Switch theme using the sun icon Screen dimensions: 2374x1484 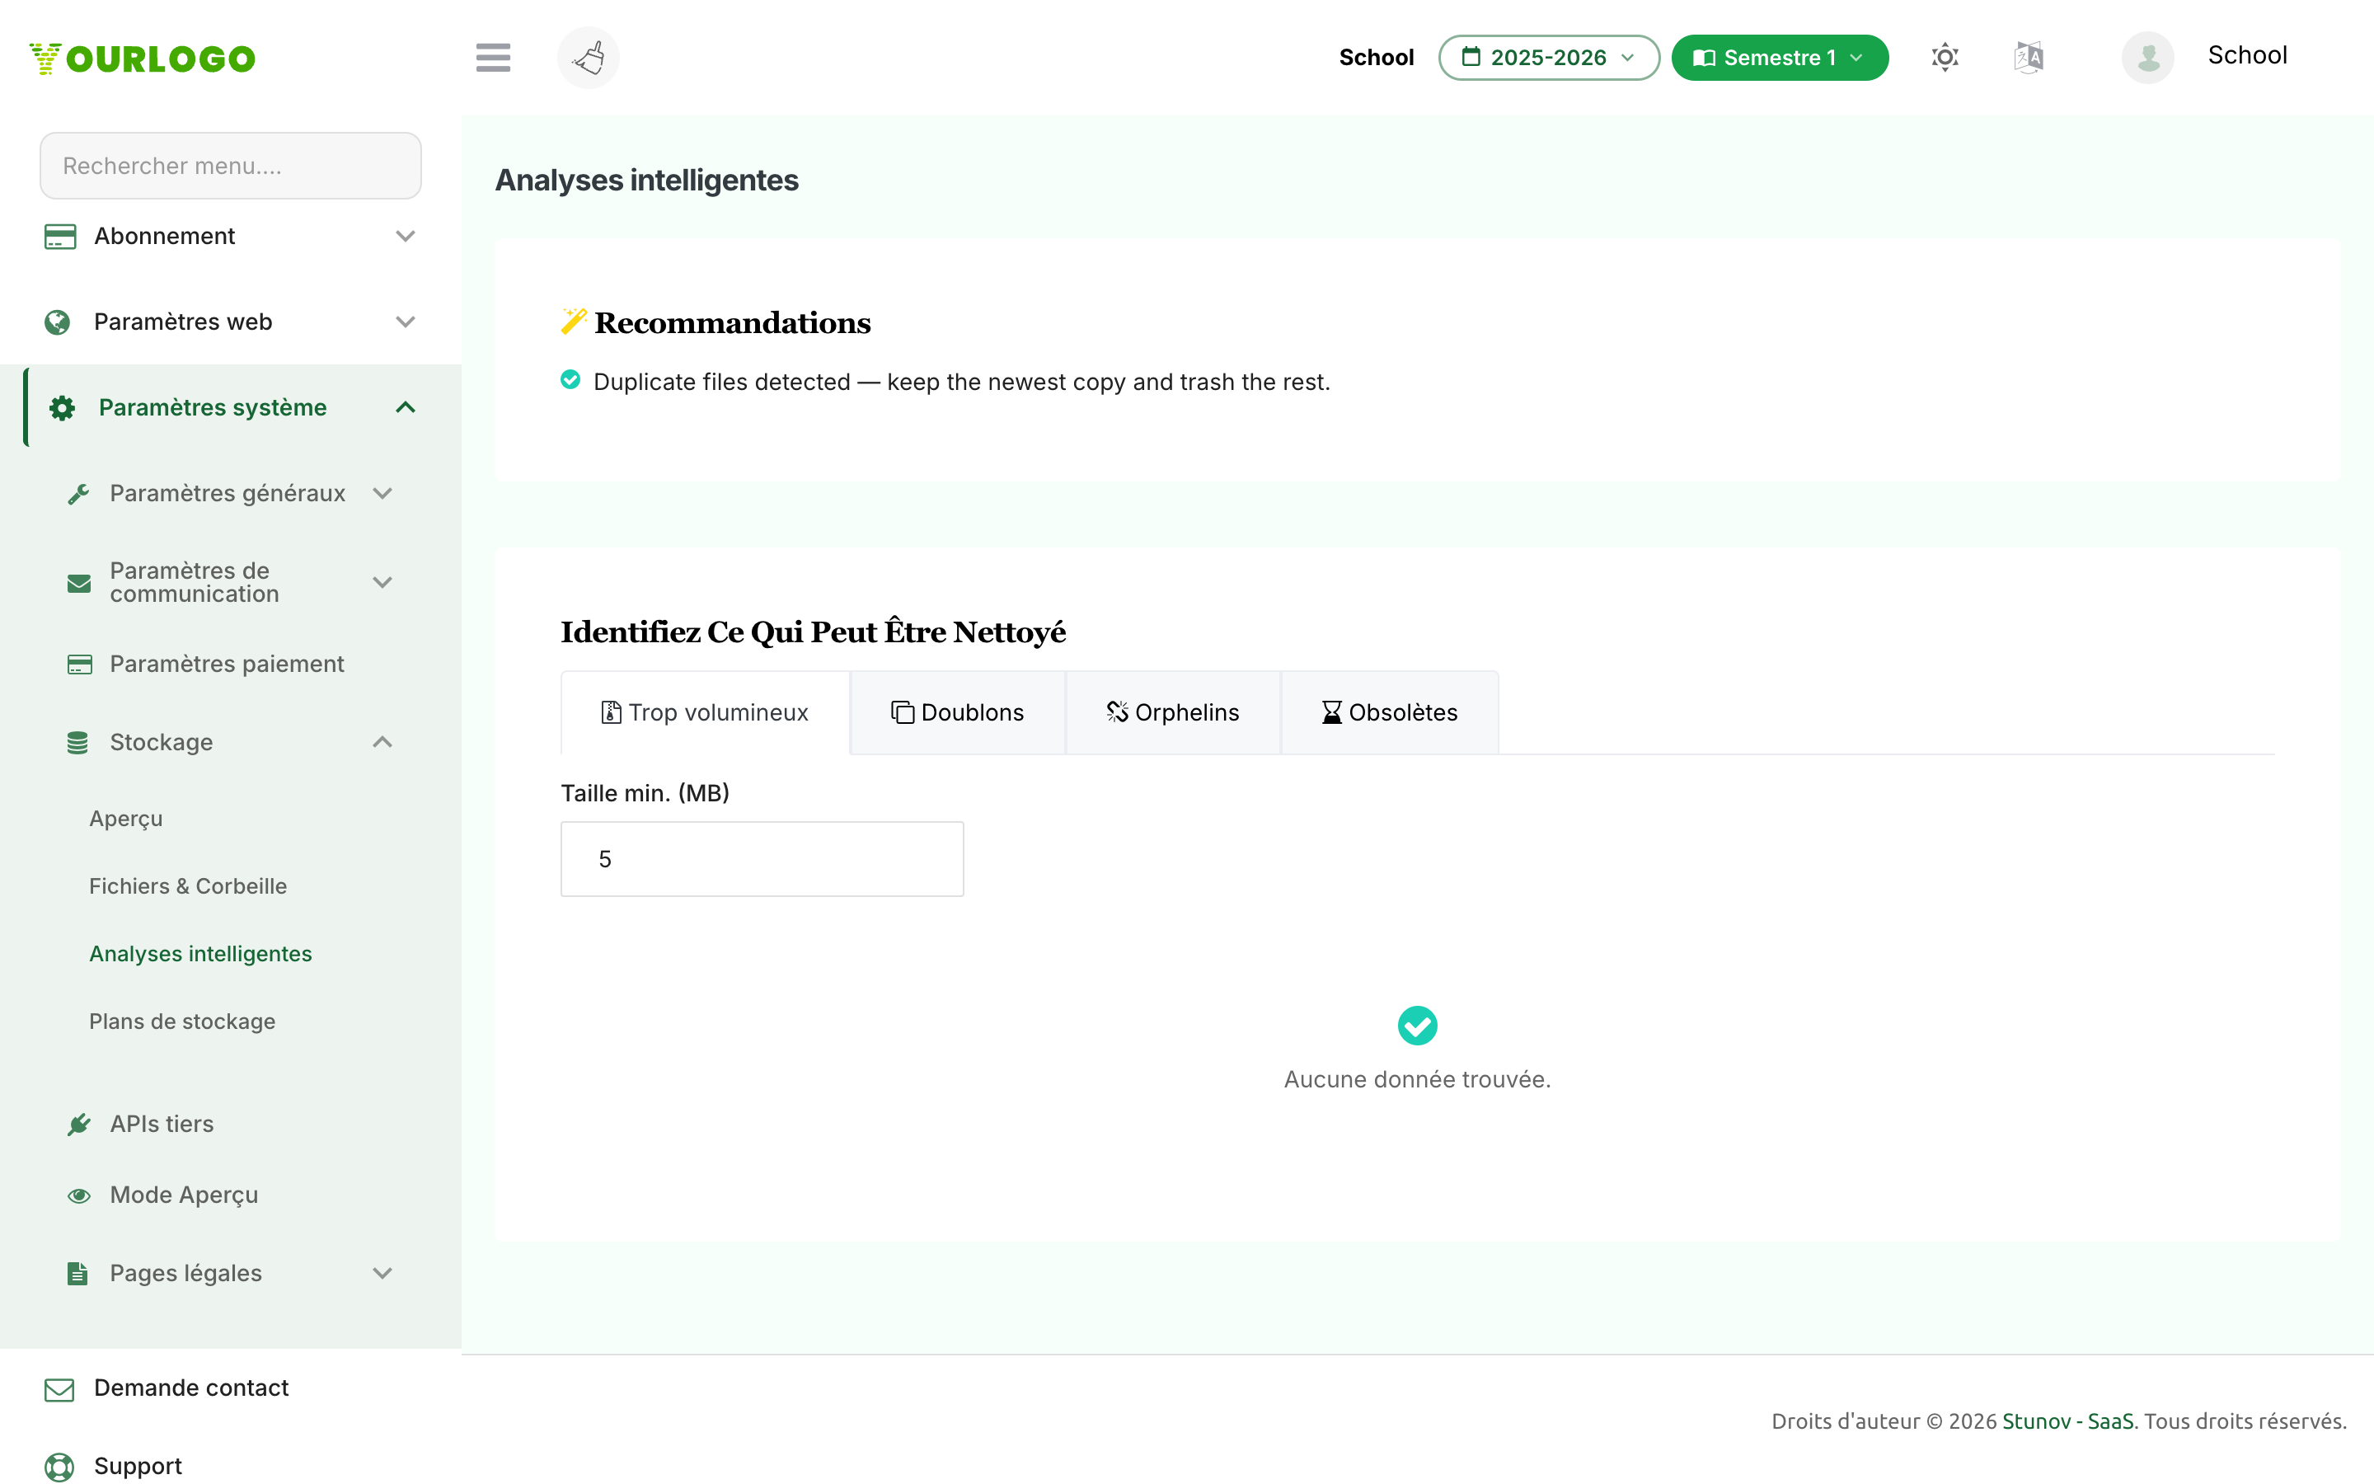pyautogui.click(x=1945, y=57)
